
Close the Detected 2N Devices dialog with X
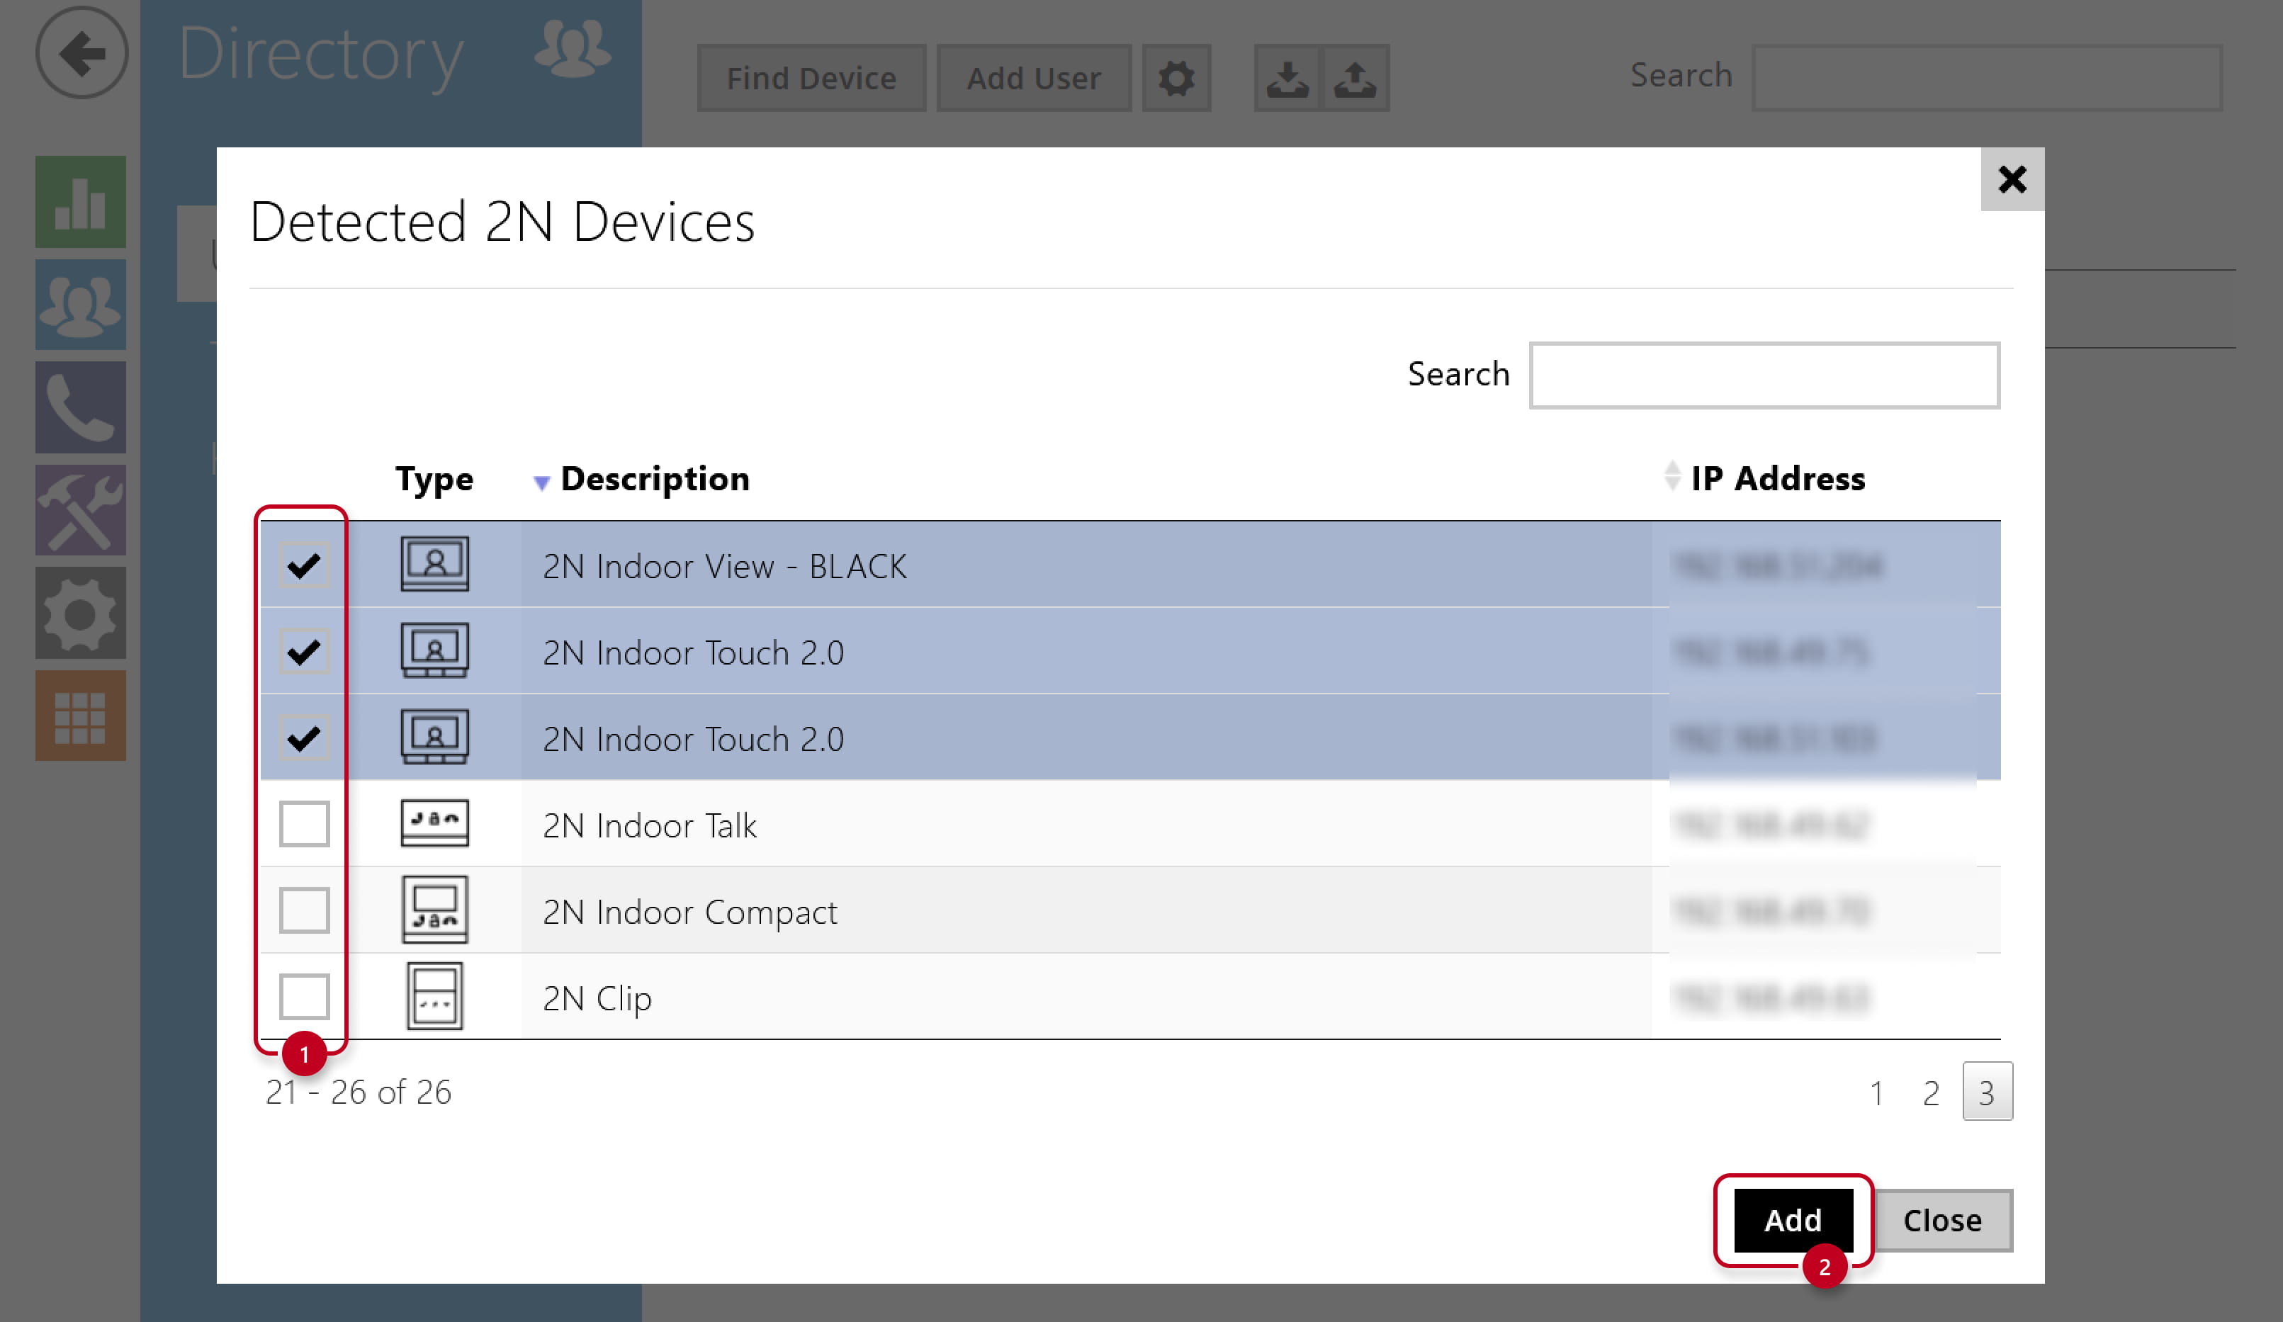2012,179
